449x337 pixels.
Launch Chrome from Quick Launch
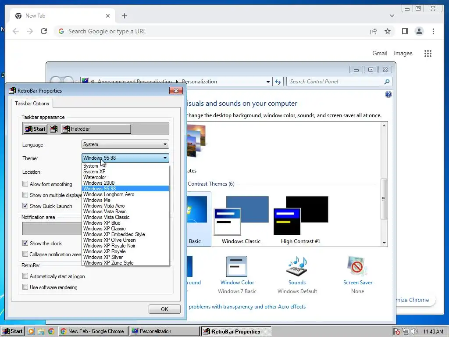coord(51,332)
